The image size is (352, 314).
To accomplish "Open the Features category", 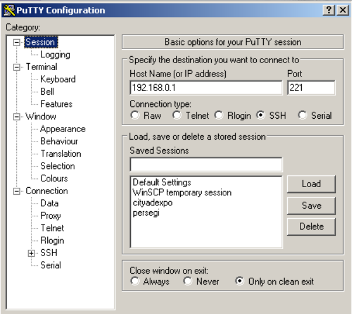I will tap(56, 104).
